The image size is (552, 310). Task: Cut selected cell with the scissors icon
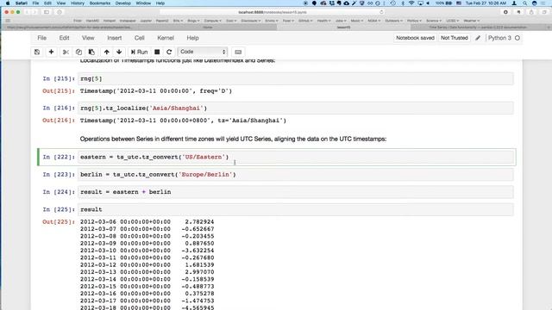tap(66, 52)
